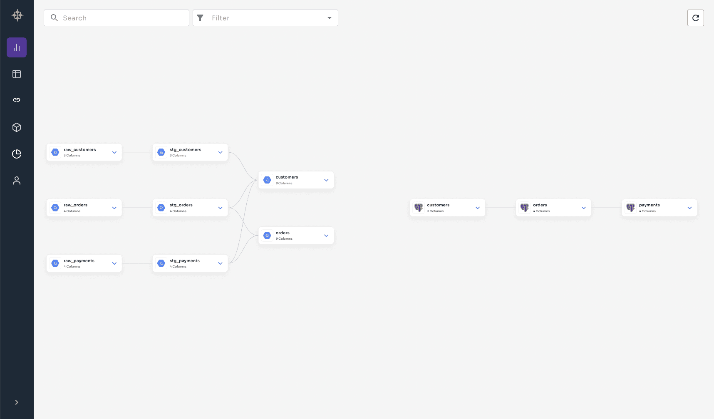Click the Postgres elephant icon on customers table
This screenshot has width=714, height=419.
[x=418, y=207]
